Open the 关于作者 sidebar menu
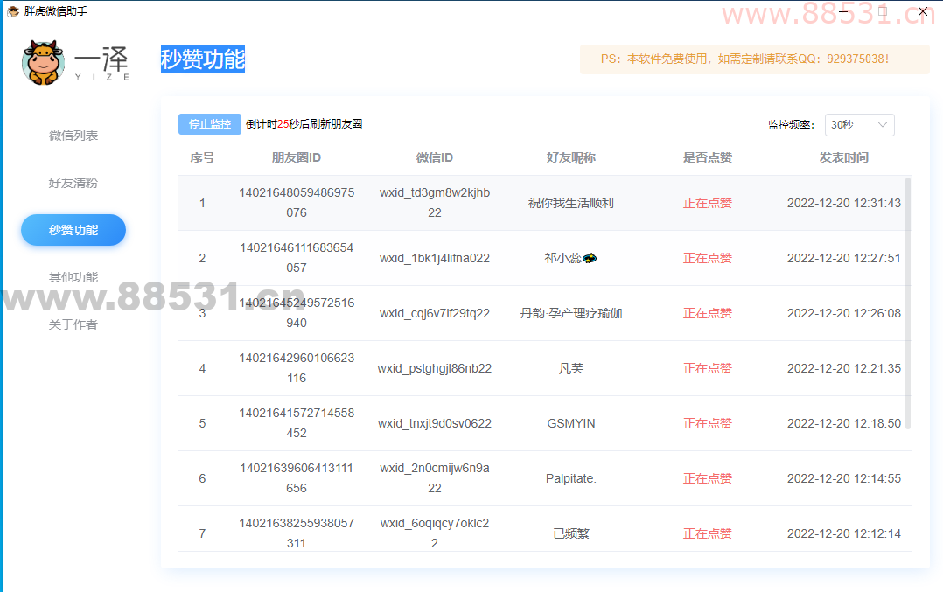This screenshot has width=943, height=592. (x=73, y=324)
